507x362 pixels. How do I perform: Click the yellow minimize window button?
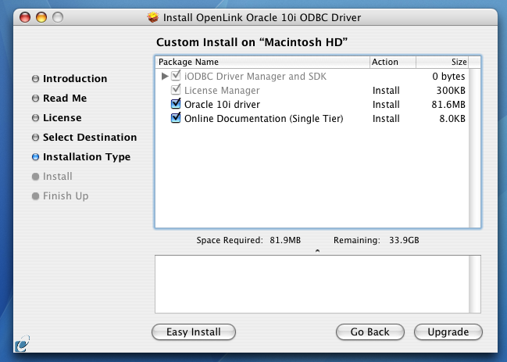pyautogui.click(x=41, y=17)
